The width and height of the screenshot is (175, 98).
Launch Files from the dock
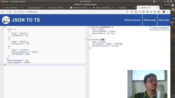tap(173, 5)
